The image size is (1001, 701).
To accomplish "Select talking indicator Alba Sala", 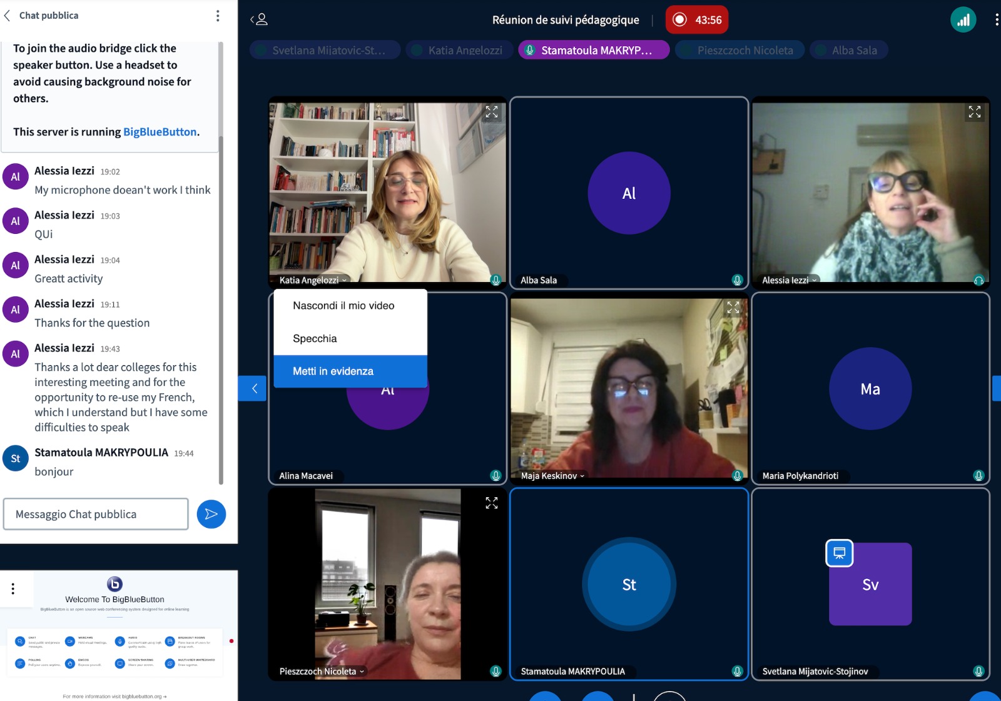I will coord(848,50).
